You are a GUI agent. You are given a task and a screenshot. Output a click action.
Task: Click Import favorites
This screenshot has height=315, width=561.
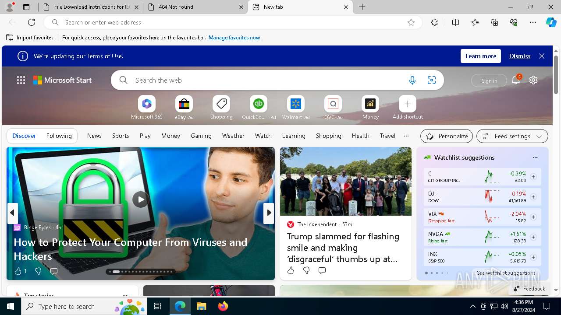30,38
